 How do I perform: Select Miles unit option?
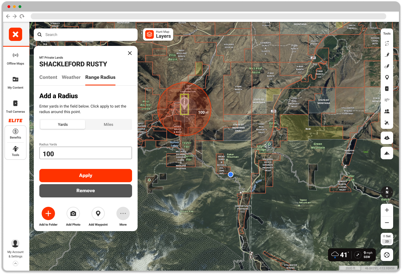click(x=109, y=124)
